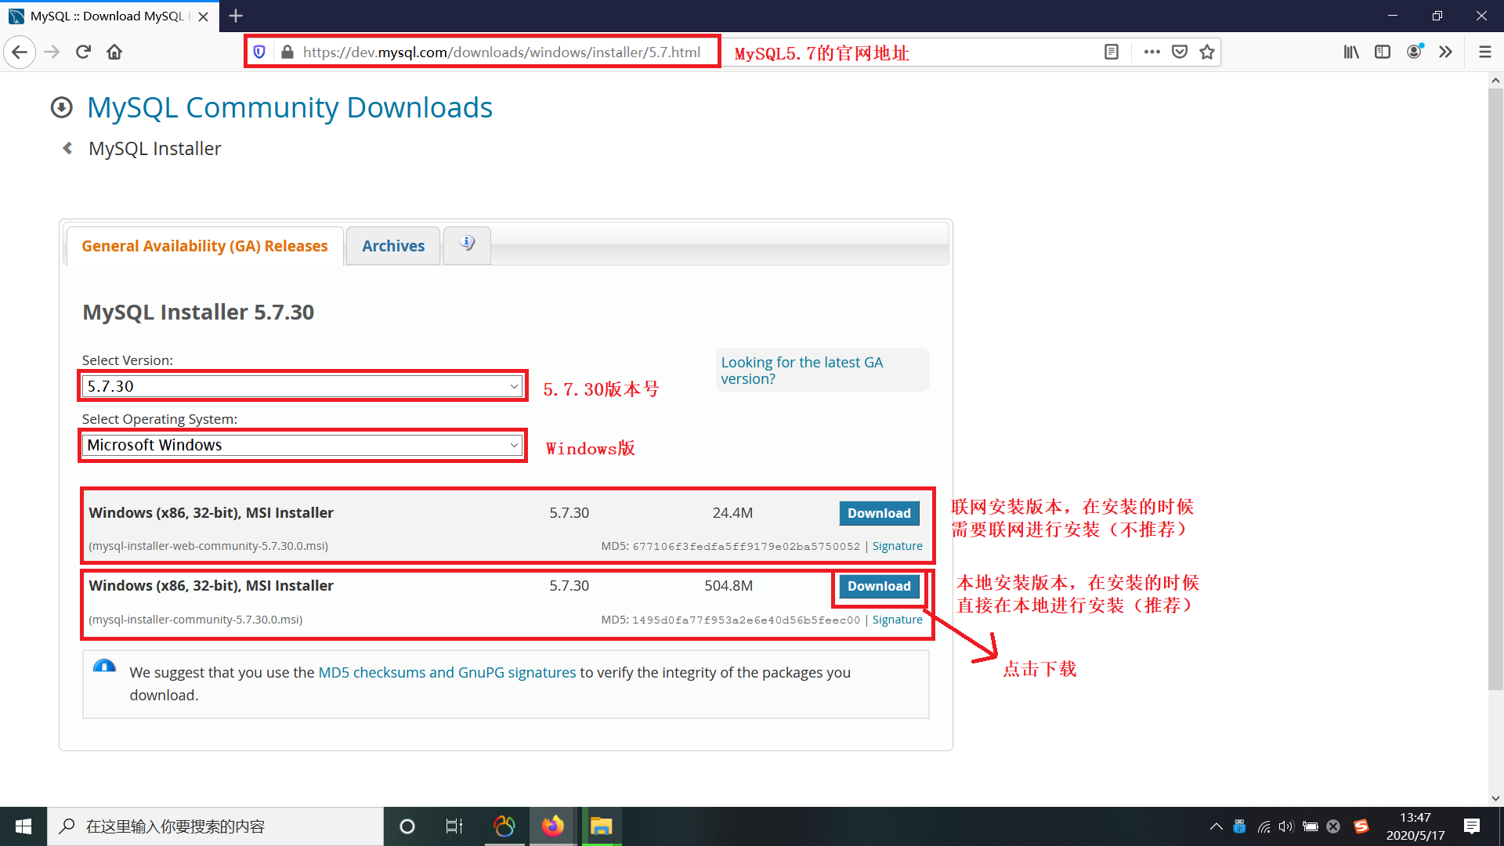This screenshot has height=846, width=1504.
Task: Open the MySQL Community Downloads heading link
Action: [x=290, y=107]
